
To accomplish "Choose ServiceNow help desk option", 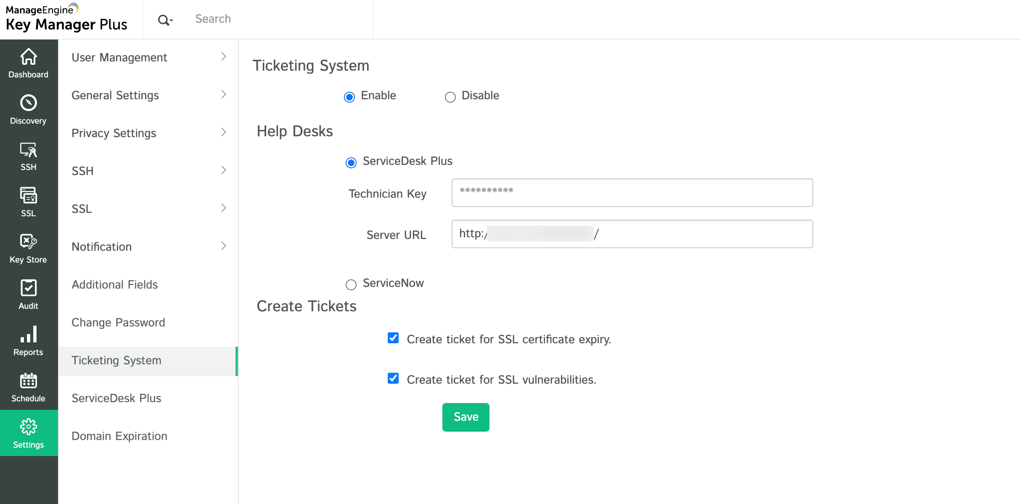I will pos(351,285).
